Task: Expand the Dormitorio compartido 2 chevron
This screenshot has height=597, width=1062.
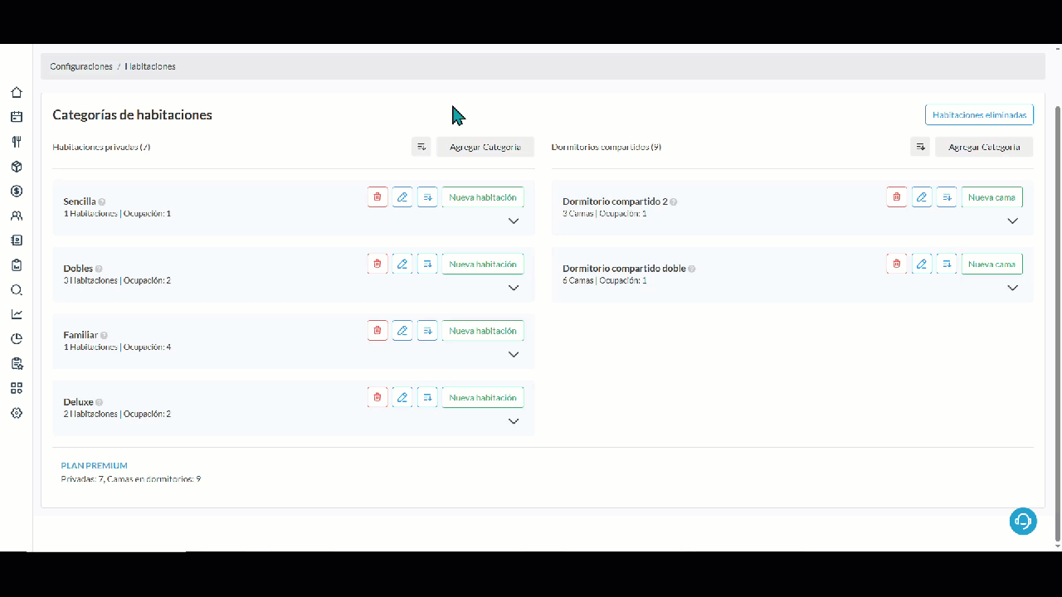Action: [x=1012, y=221]
